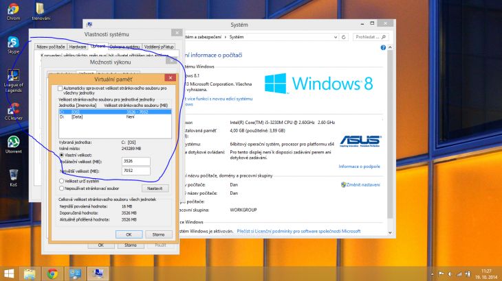The width and height of the screenshot is (502, 281).
Task: Select the Vlastní velikost radio button
Action: (61, 155)
